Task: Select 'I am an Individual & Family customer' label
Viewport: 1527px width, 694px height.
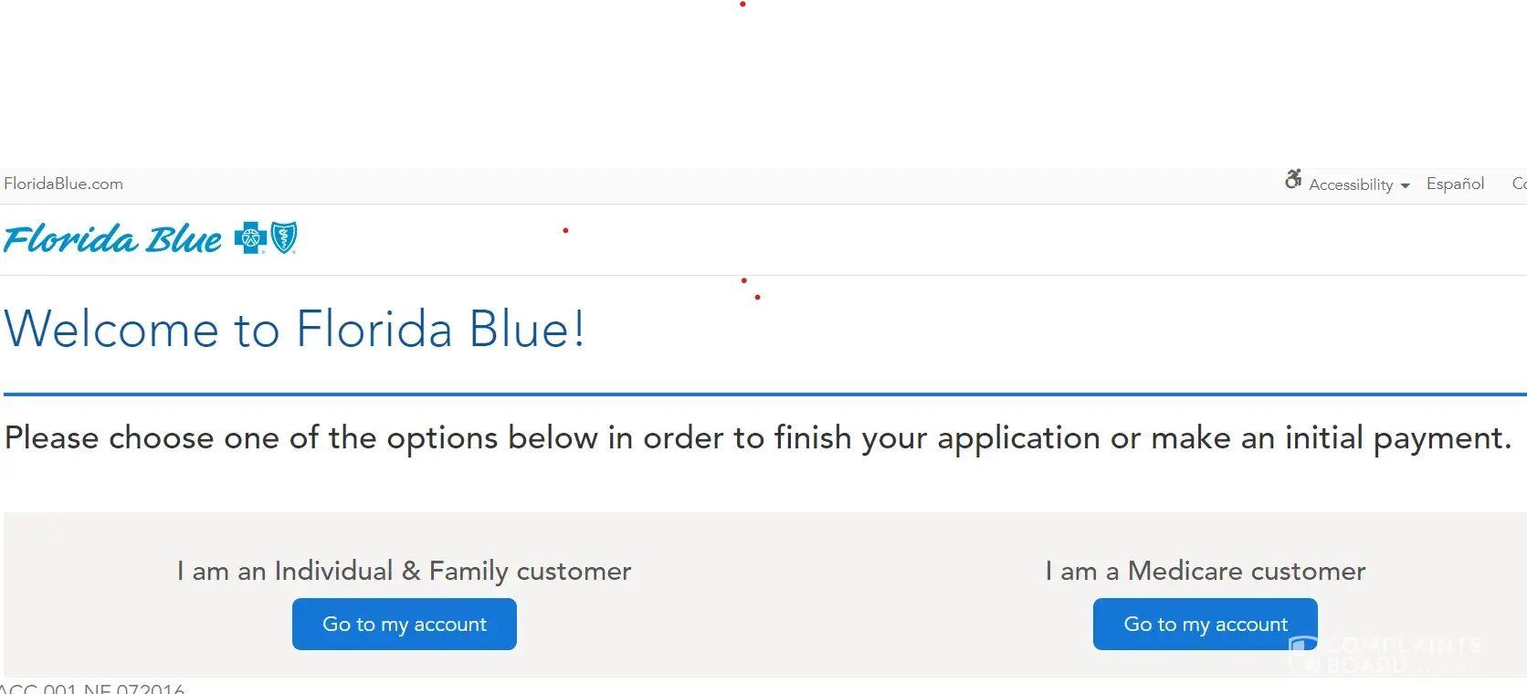Action: pos(404,571)
